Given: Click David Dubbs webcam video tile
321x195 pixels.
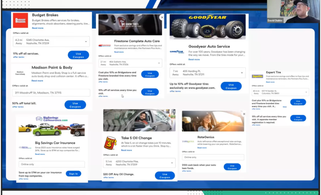Looking at the screenshot, I should pyautogui.click(x=293, y=11).
